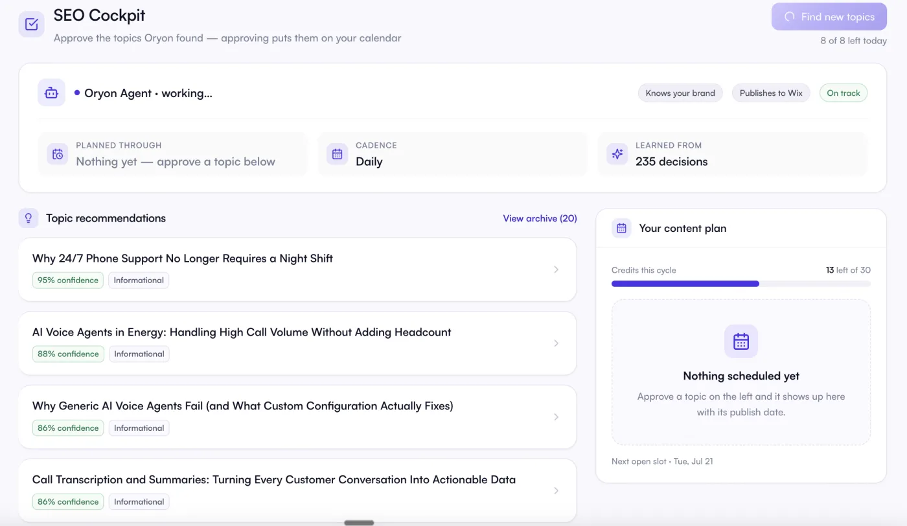907x526 pixels.
Task: Click 8 of 8 left today text
Action: click(853, 41)
